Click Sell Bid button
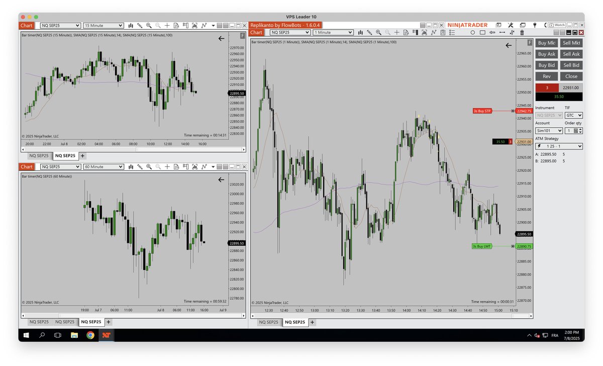This screenshot has width=603, height=366. [x=571, y=65]
